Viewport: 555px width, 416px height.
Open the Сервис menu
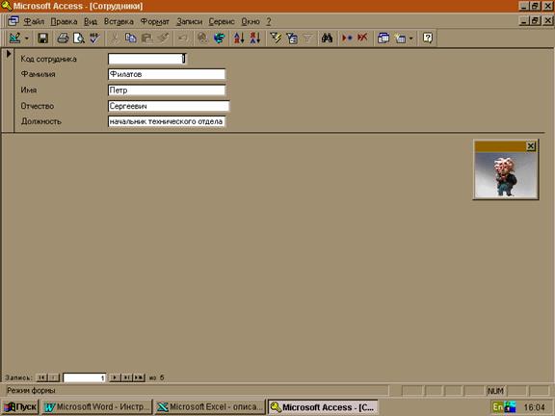click(222, 21)
